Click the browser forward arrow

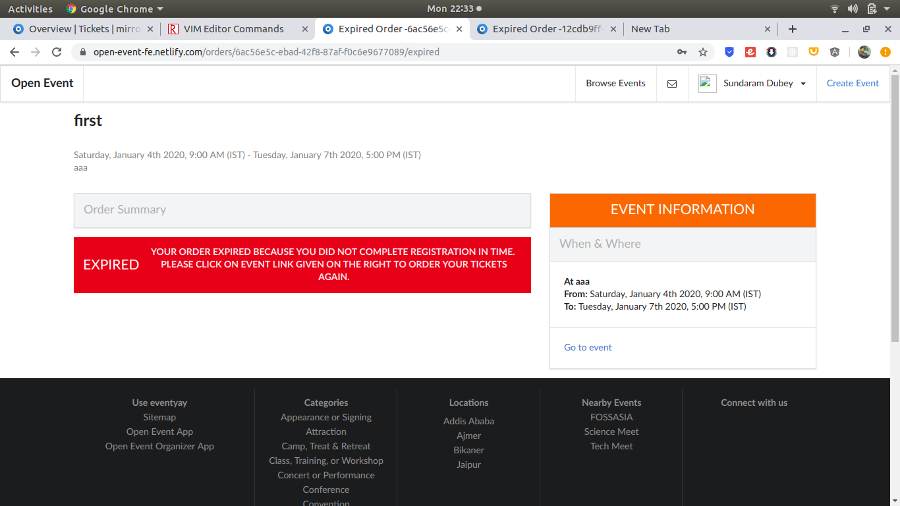[x=36, y=52]
